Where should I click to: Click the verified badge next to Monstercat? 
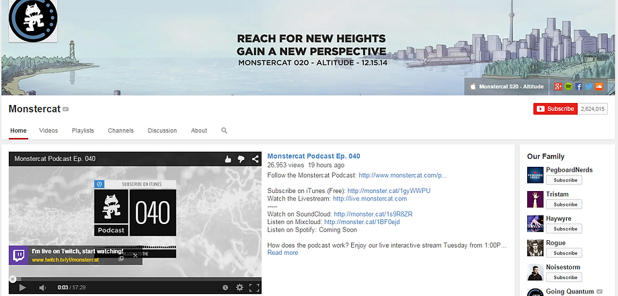[66, 109]
